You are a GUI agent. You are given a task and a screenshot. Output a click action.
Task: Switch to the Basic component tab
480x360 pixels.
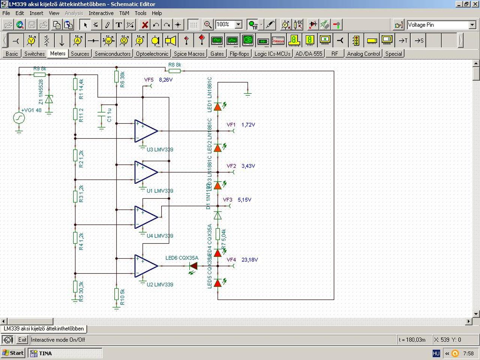[x=12, y=54]
